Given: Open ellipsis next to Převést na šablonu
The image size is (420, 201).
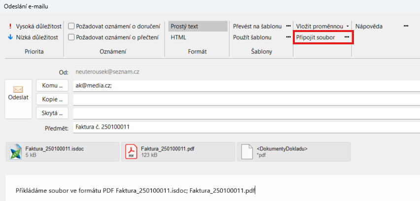Looking at the screenshot, I should click(288, 26).
